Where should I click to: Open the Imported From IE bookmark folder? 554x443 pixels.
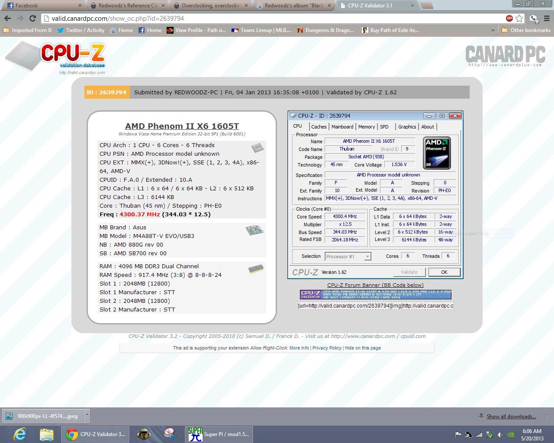27,30
